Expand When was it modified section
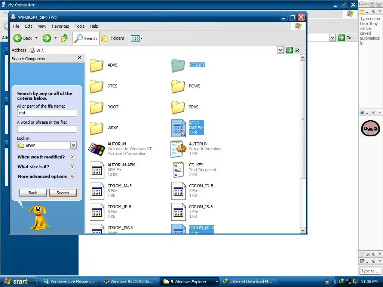Image resolution: width=383 pixels, height=287 pixels. coord(72,157)
